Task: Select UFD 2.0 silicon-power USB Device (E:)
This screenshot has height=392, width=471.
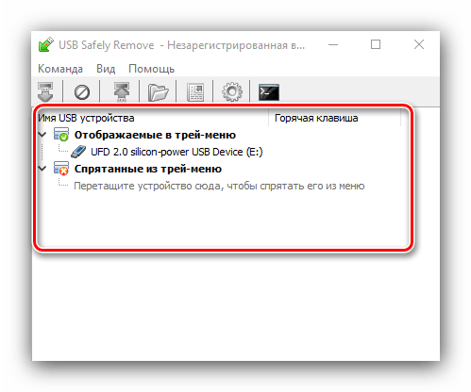Action: click(x=177, y=152)
